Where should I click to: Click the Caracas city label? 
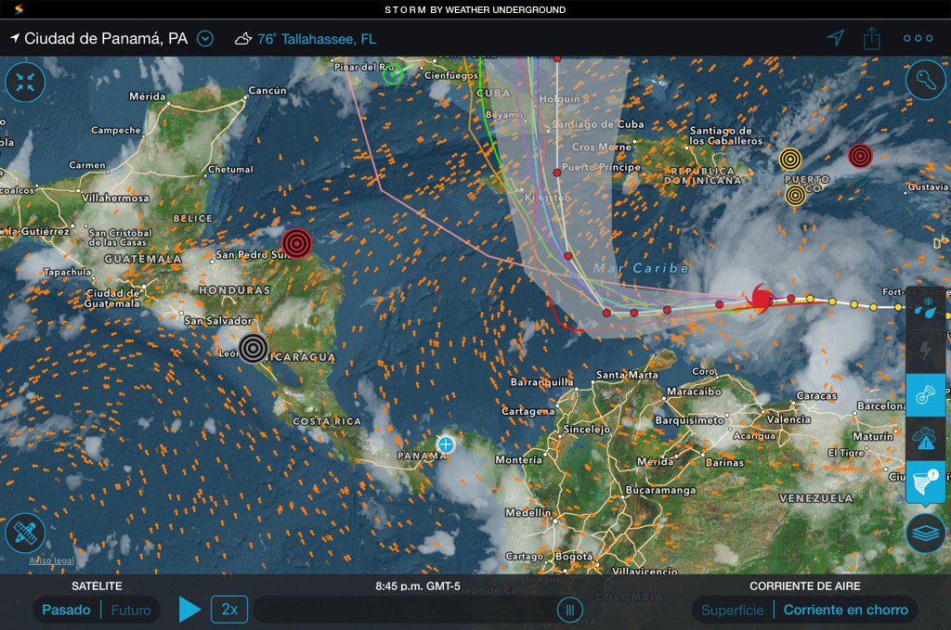(816, 395)
